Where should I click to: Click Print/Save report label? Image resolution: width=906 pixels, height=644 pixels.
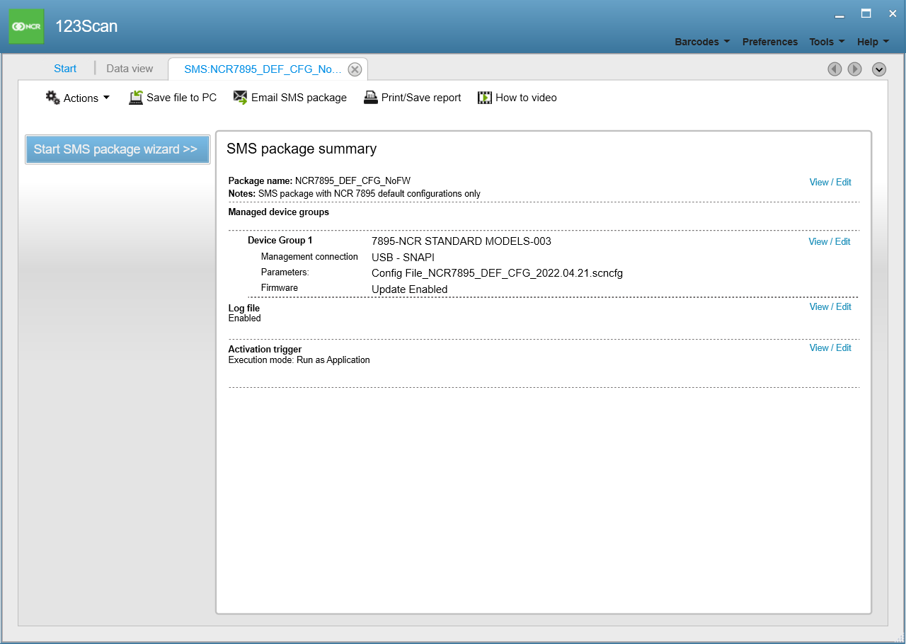pos(421,98)
